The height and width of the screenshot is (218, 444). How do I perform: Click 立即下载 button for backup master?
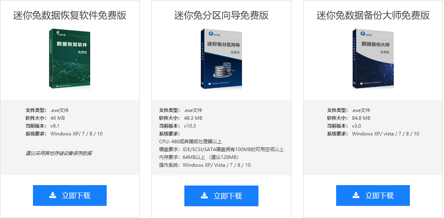point(373,195)
